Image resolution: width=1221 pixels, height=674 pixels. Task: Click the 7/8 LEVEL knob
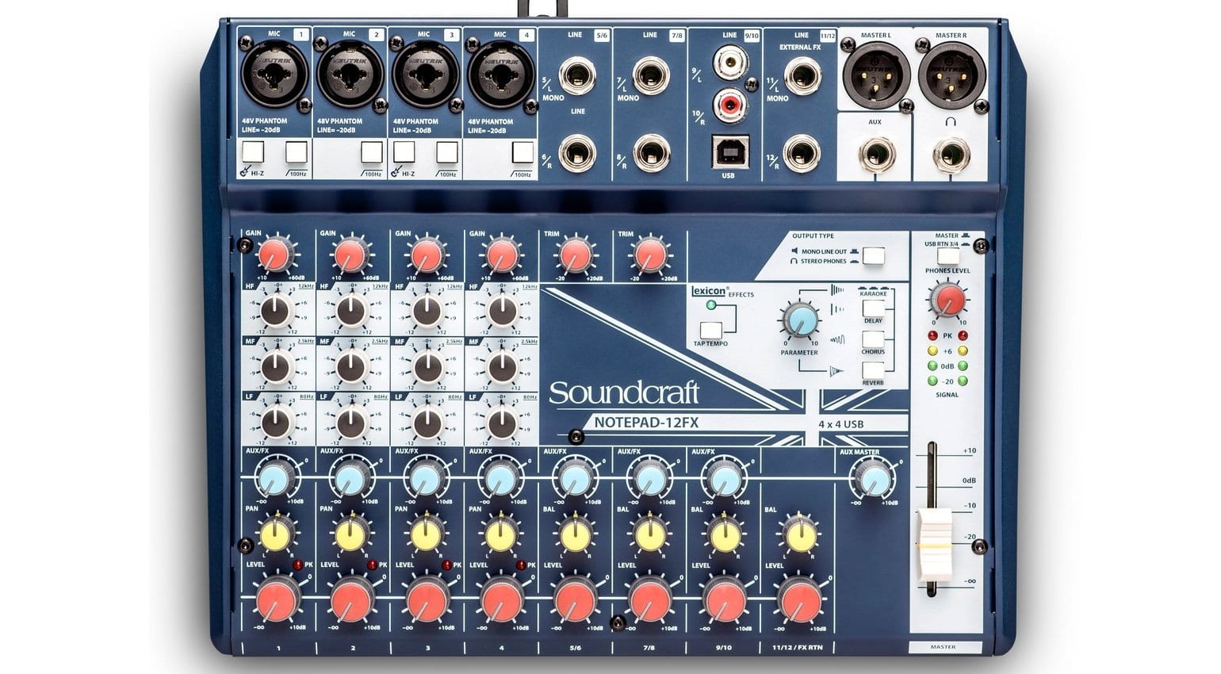click(x=650, y=599)
